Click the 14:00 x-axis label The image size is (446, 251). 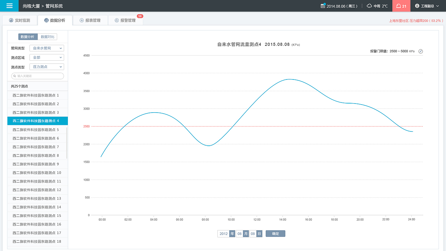(283, 220)
